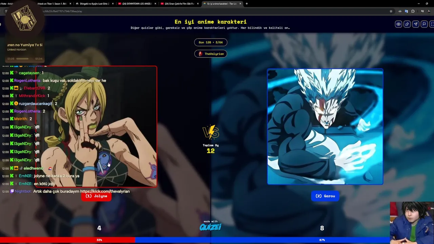Click the TheValyrian user badge
Image resolution: width=434 pixels, height=244 pixels.
211,54
